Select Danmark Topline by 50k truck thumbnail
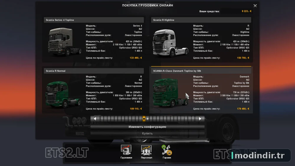 coord(171,93)
